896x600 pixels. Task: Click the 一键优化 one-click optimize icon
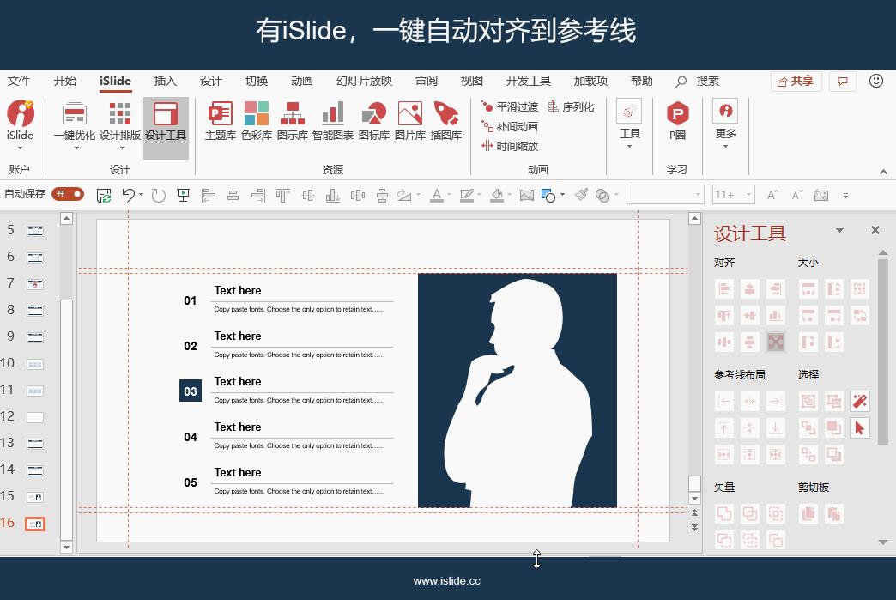point(75,125)
